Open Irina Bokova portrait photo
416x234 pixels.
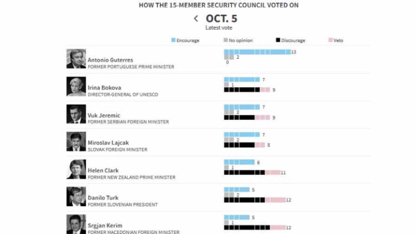pos(76,86)
